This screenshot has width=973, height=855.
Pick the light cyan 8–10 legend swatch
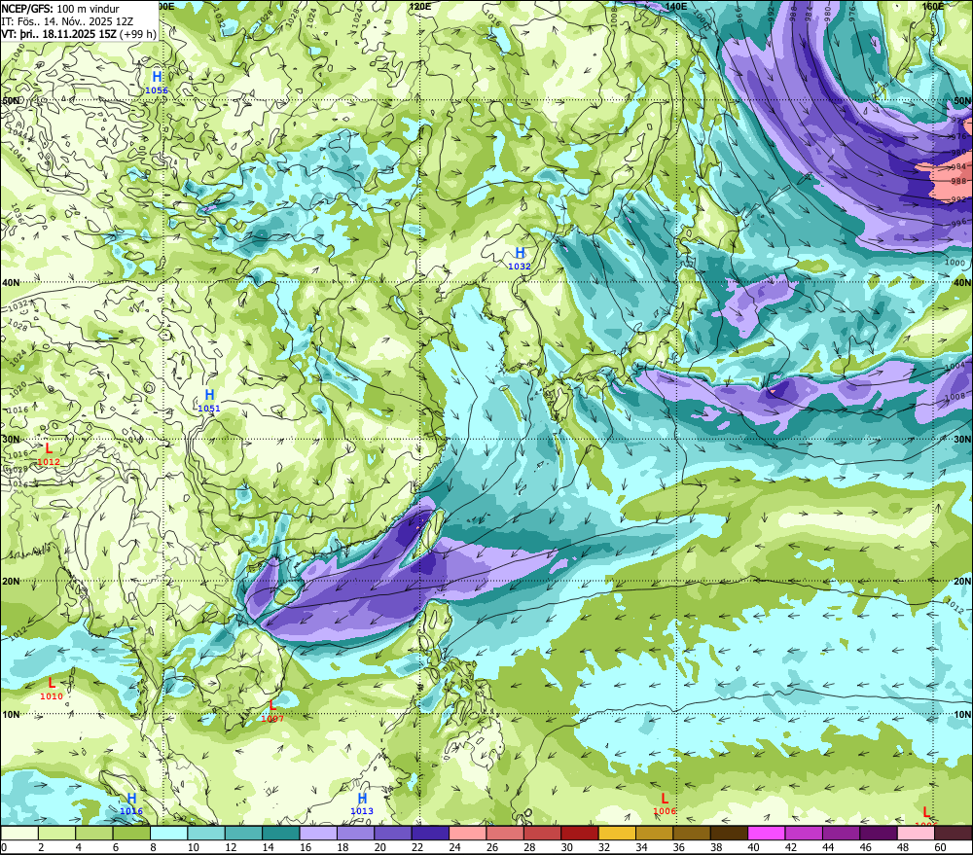[169, 834]
